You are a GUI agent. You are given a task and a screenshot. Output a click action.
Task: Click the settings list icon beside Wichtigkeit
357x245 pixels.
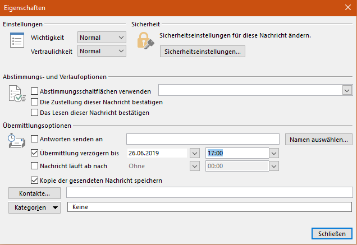click(x=17, y=40)
